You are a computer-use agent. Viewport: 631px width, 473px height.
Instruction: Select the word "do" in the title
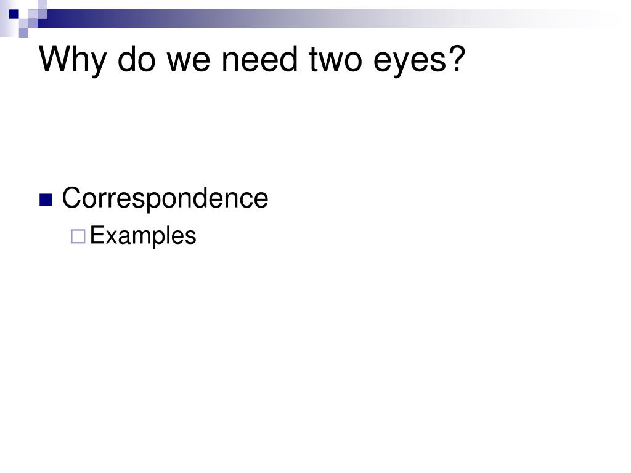(136, 59)
